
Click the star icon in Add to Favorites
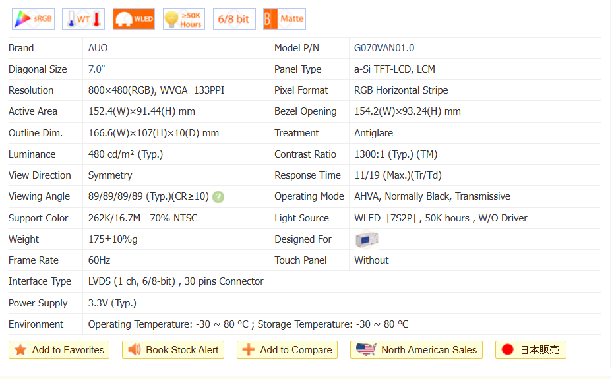pos(20,350)
